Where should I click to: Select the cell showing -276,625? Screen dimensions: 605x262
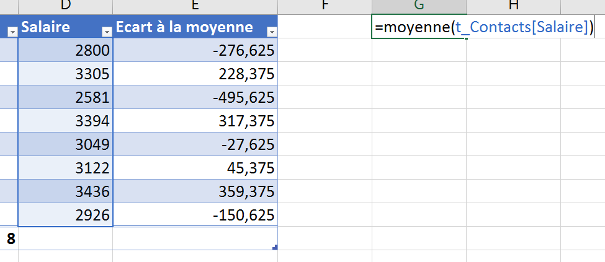point(195,50)
